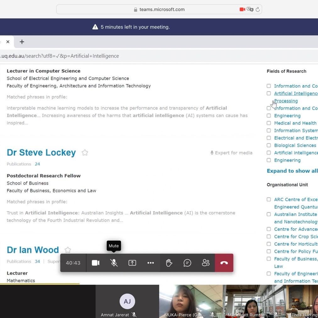This screenshot has height=318, width=318.
Task: Open the meeting chat panel
Action: coord(187,263)
